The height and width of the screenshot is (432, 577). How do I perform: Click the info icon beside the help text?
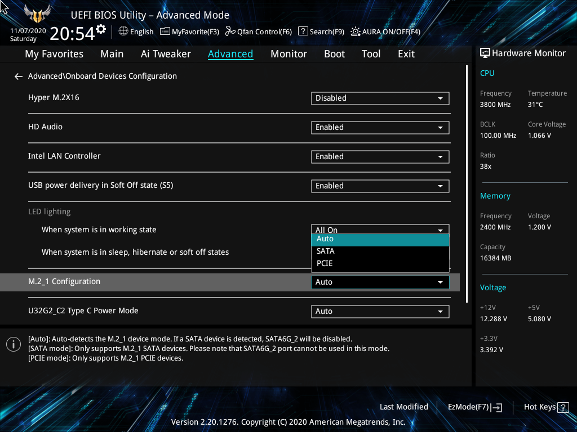(x=14, y=344)
